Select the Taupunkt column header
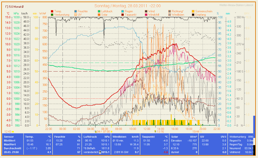 (x=148, y=136)
